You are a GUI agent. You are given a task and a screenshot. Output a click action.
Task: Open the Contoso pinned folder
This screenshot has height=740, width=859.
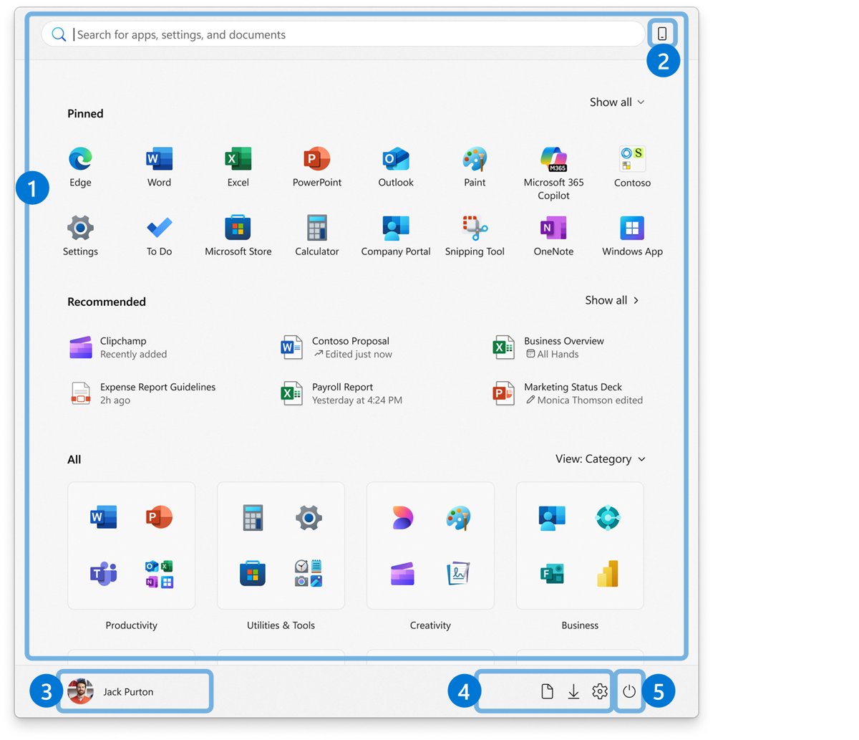[632, 166]
